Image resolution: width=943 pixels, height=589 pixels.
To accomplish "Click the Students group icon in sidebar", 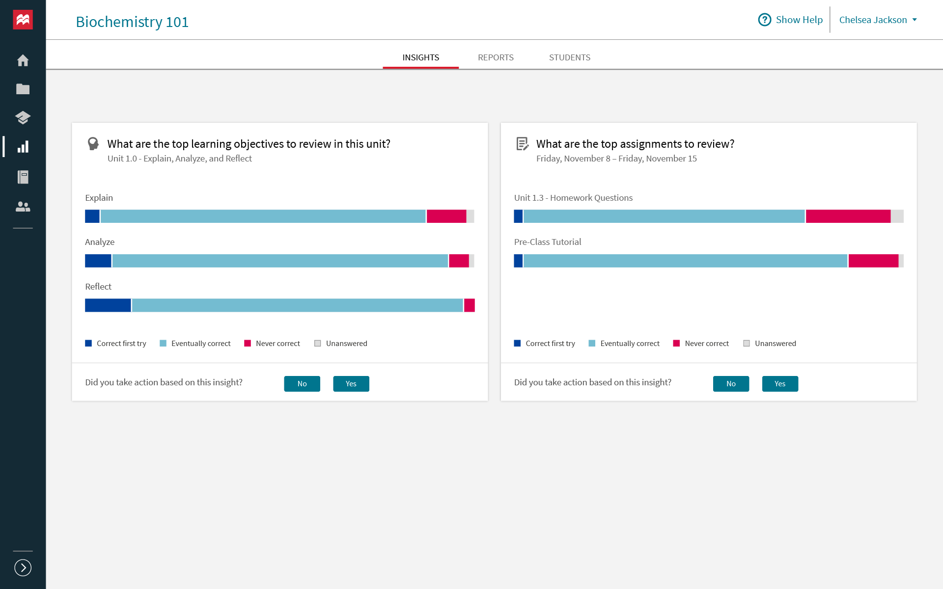I will point(23,207).
